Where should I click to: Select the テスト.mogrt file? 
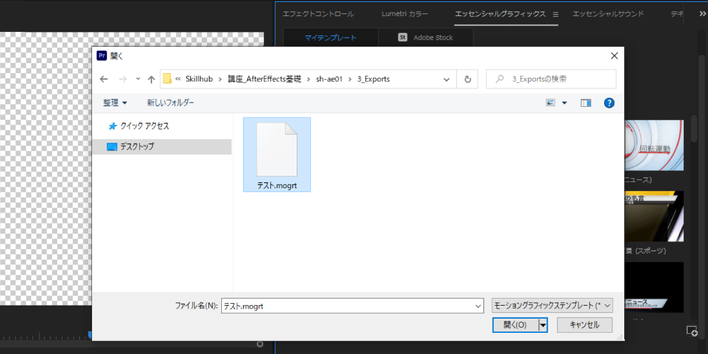click(277, 155)
